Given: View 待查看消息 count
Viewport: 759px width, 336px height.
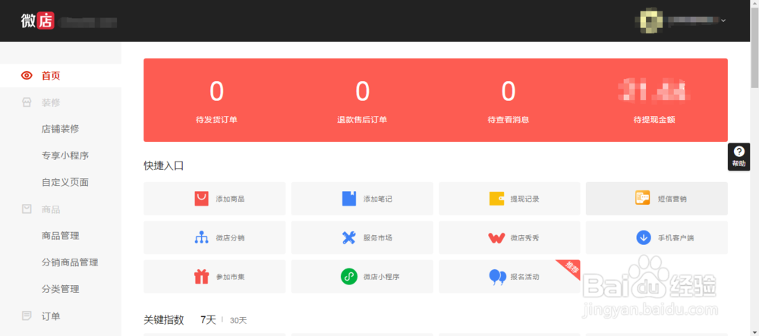Looking at the screenshot, I should [509, 91].
